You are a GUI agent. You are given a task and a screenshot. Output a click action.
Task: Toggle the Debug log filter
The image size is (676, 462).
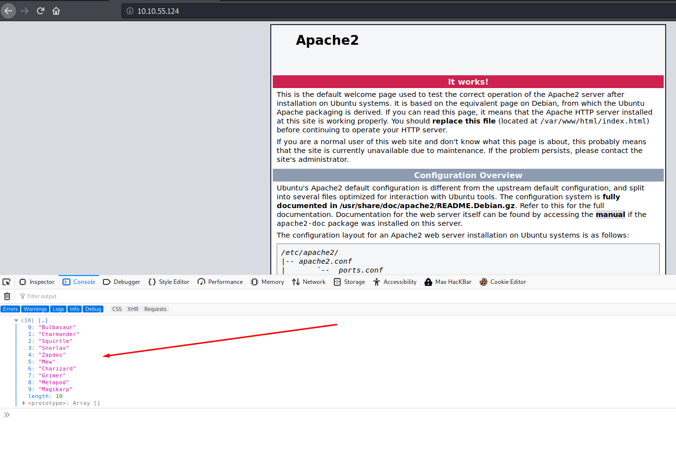pyautogui.click(x=93, y=308)
